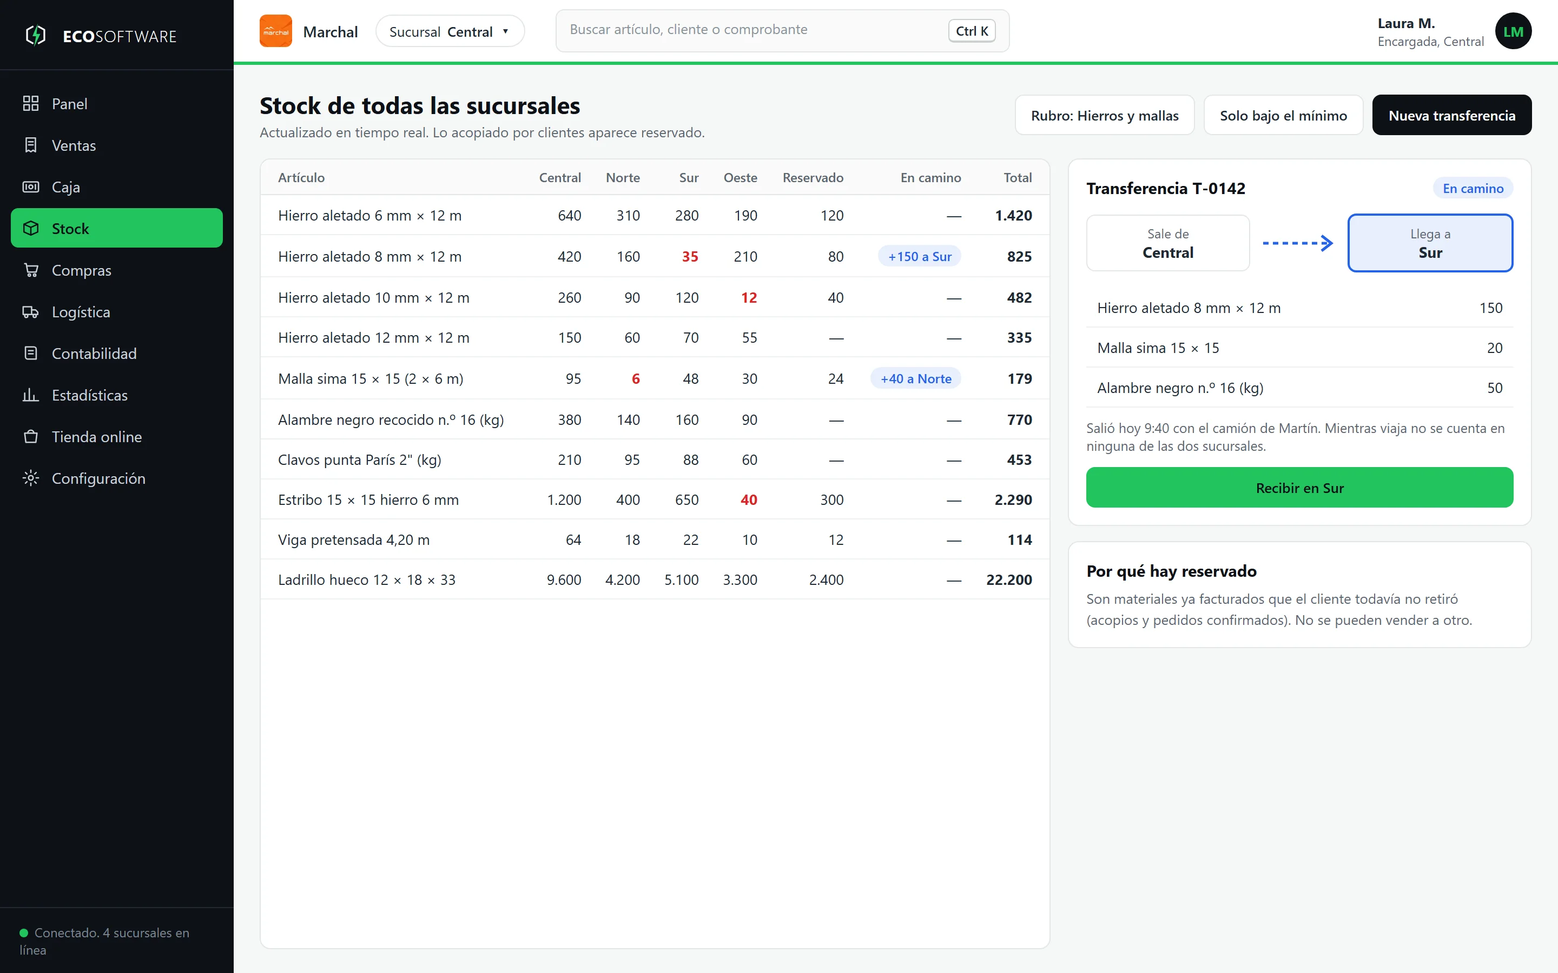Click the red 12 Oeste stock value
The image size is (1558, 973).
click(749, 297)
